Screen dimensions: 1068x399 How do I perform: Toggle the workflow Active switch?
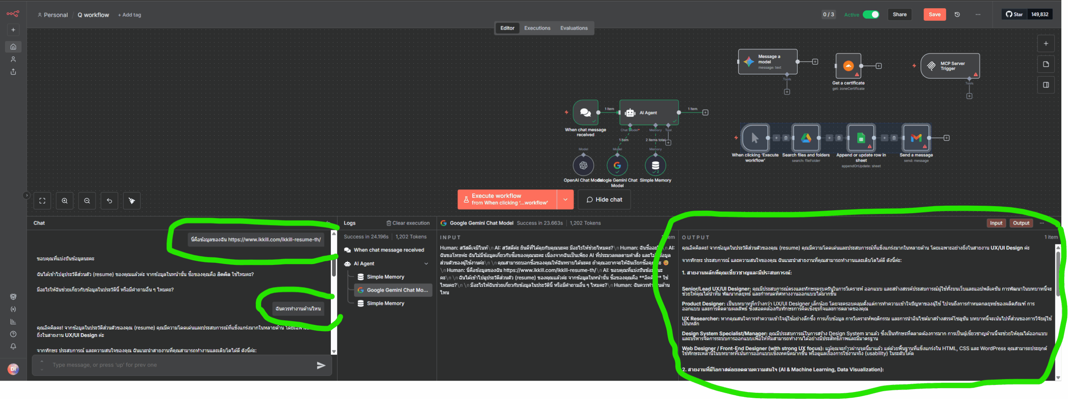[871, 15]
